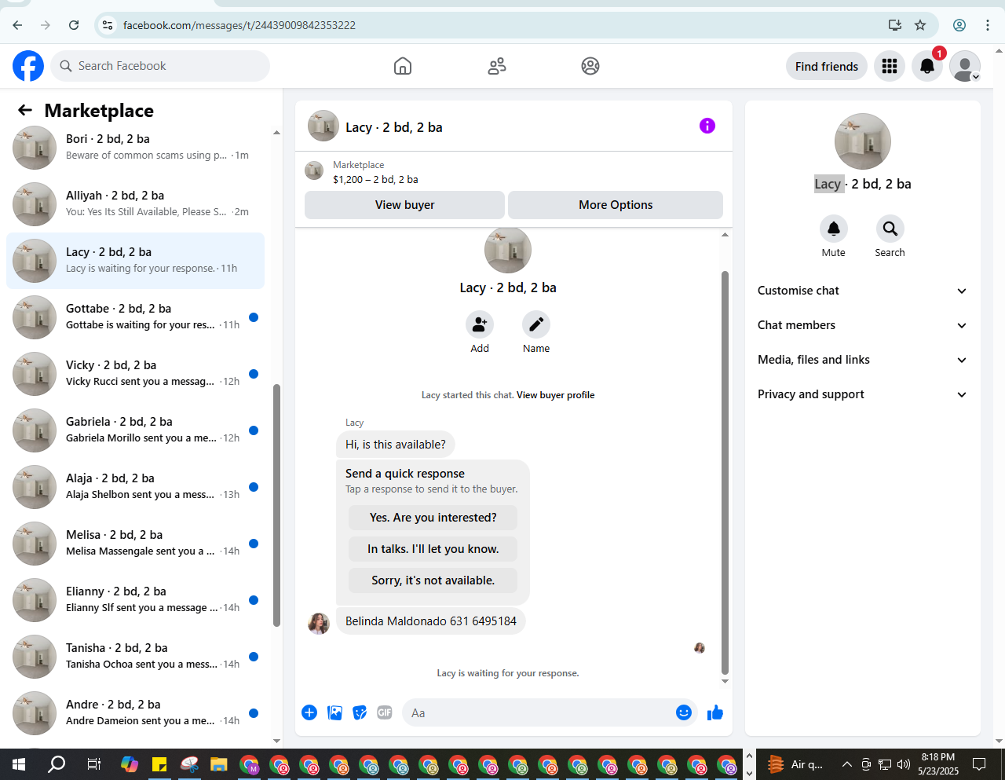Click the Belinda Maldonado 631 6495184 message
The height and width of the screenshot is (780, 1005).
click(431, 621)
